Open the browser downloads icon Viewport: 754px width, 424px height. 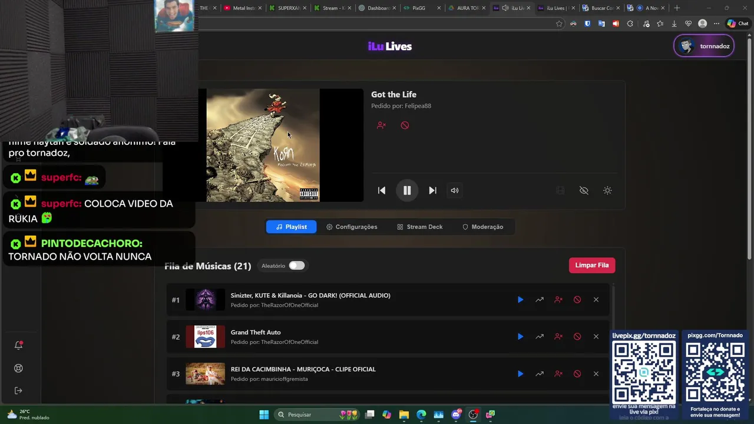[674, 24]
